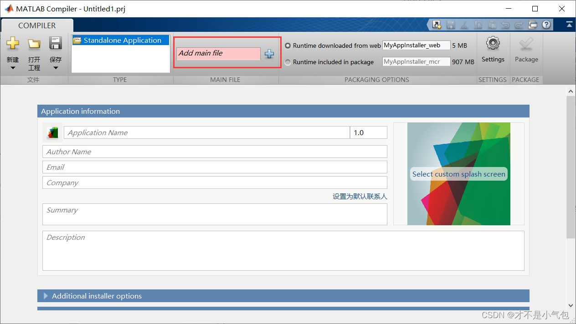Click the Summary text box
This screenshot has width=576, height=324.
[215, 214]
